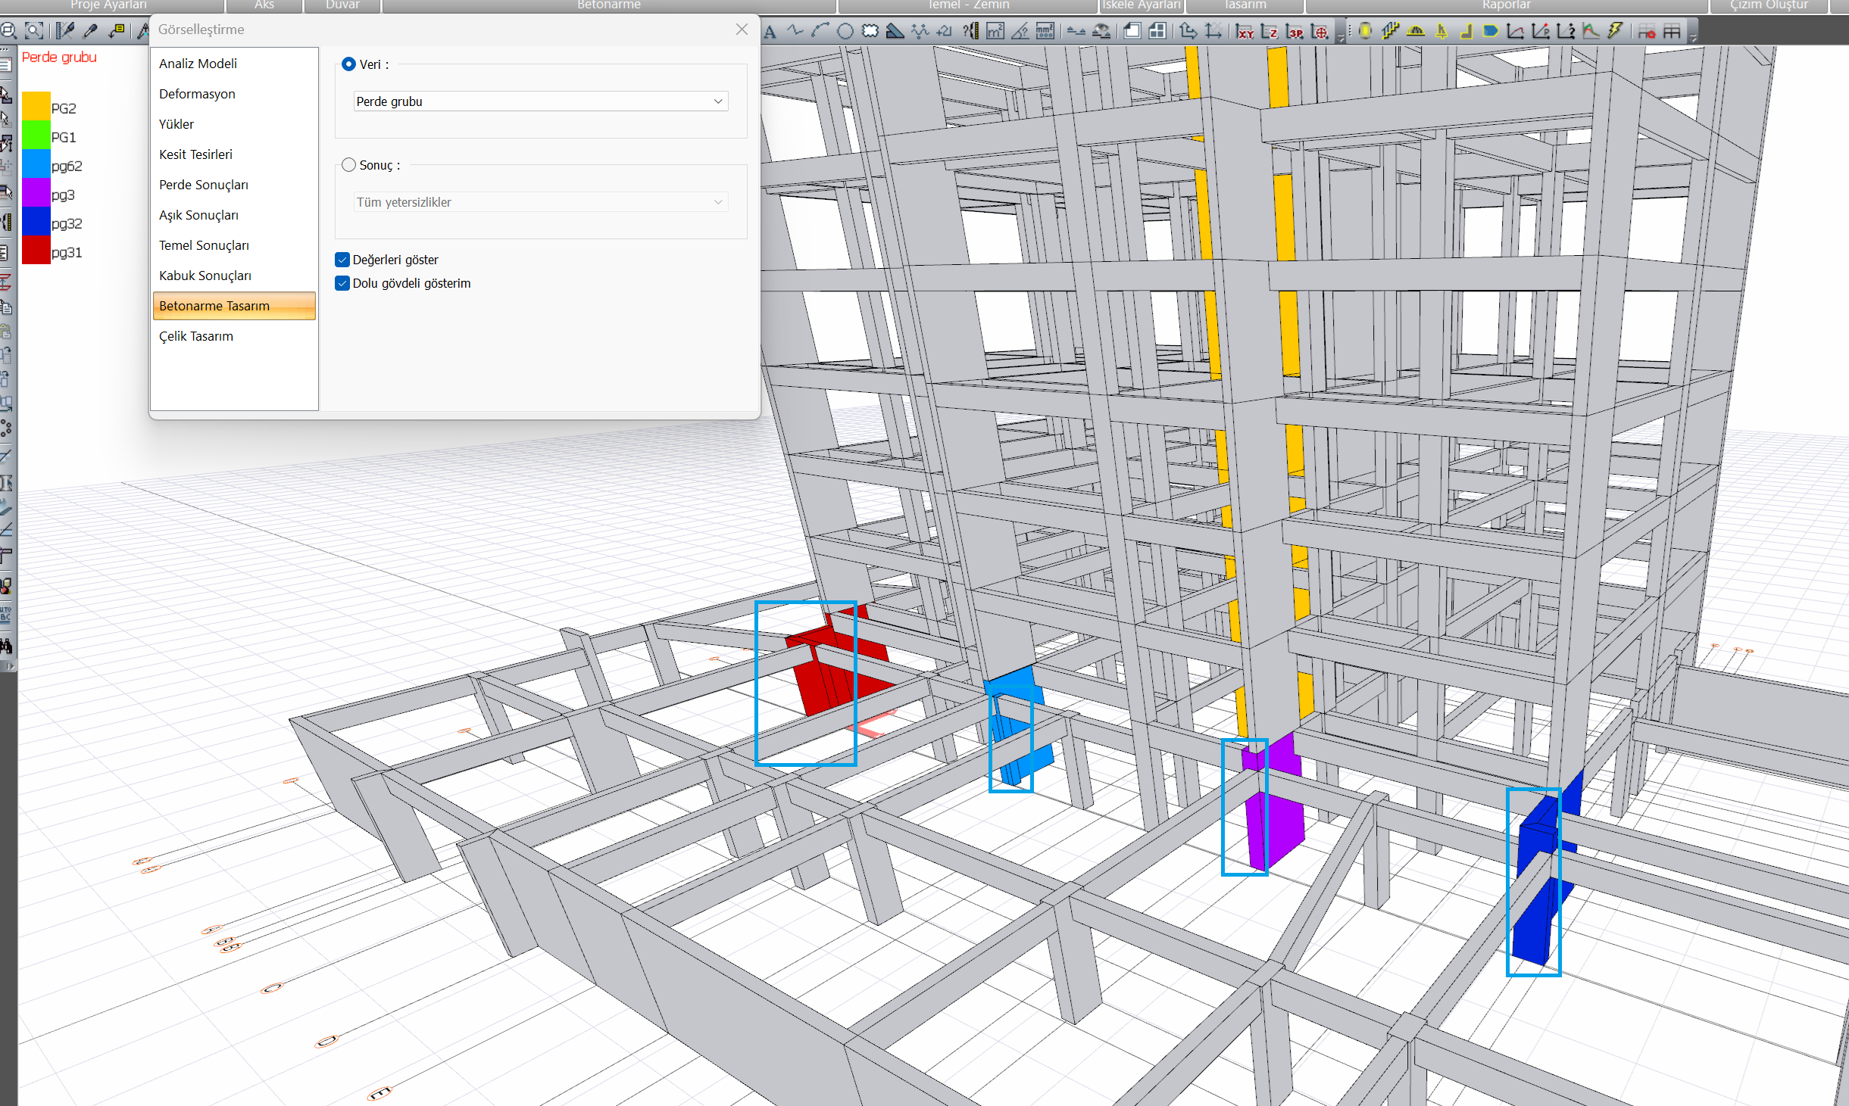Select the circle drawing tool
The width and height of the screenshot is (1849, 1106).
pyautogui.click(x=845, y=32)
